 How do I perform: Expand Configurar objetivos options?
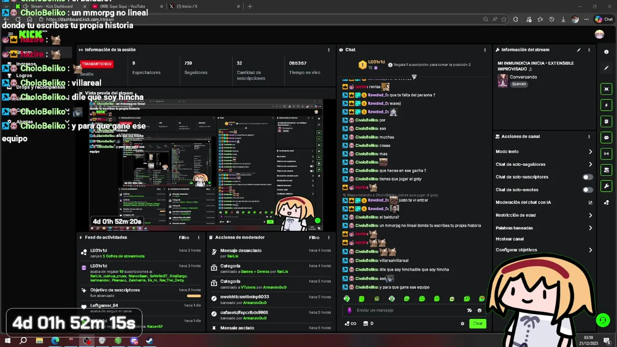pos(590,250)
